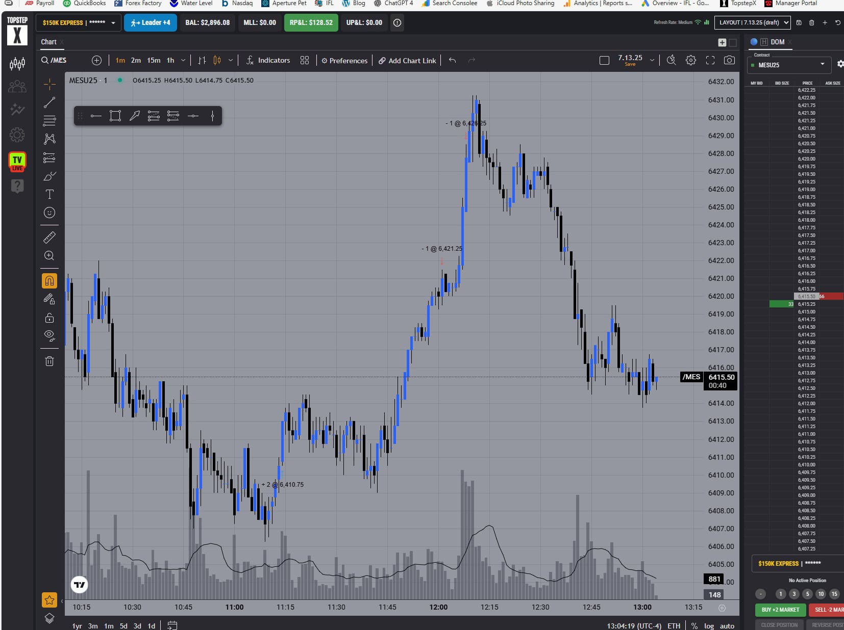Expand the chart type candles chevron
844x630 pixels.
[x=231, y=60]
